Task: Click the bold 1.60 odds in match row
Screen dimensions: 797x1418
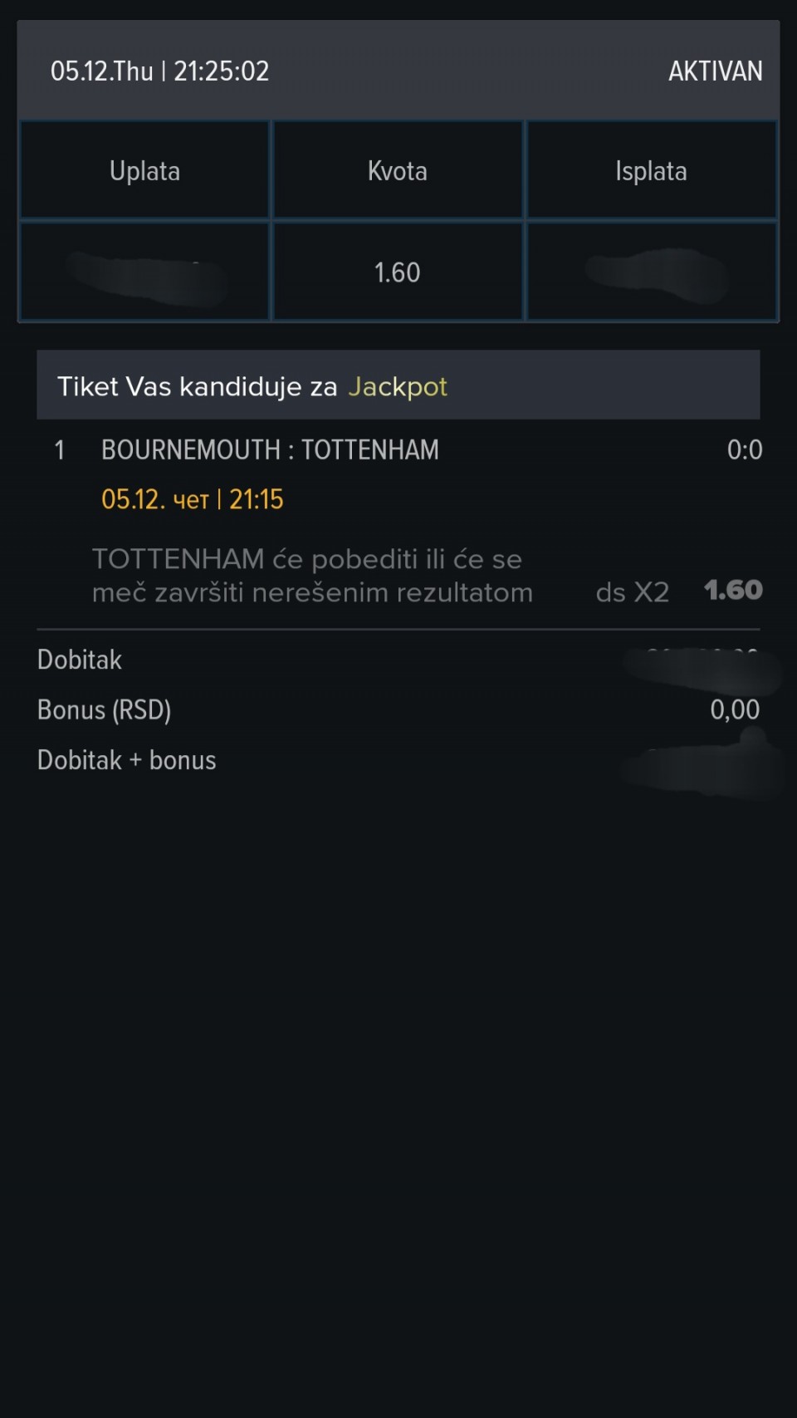Action: (733, 591)
